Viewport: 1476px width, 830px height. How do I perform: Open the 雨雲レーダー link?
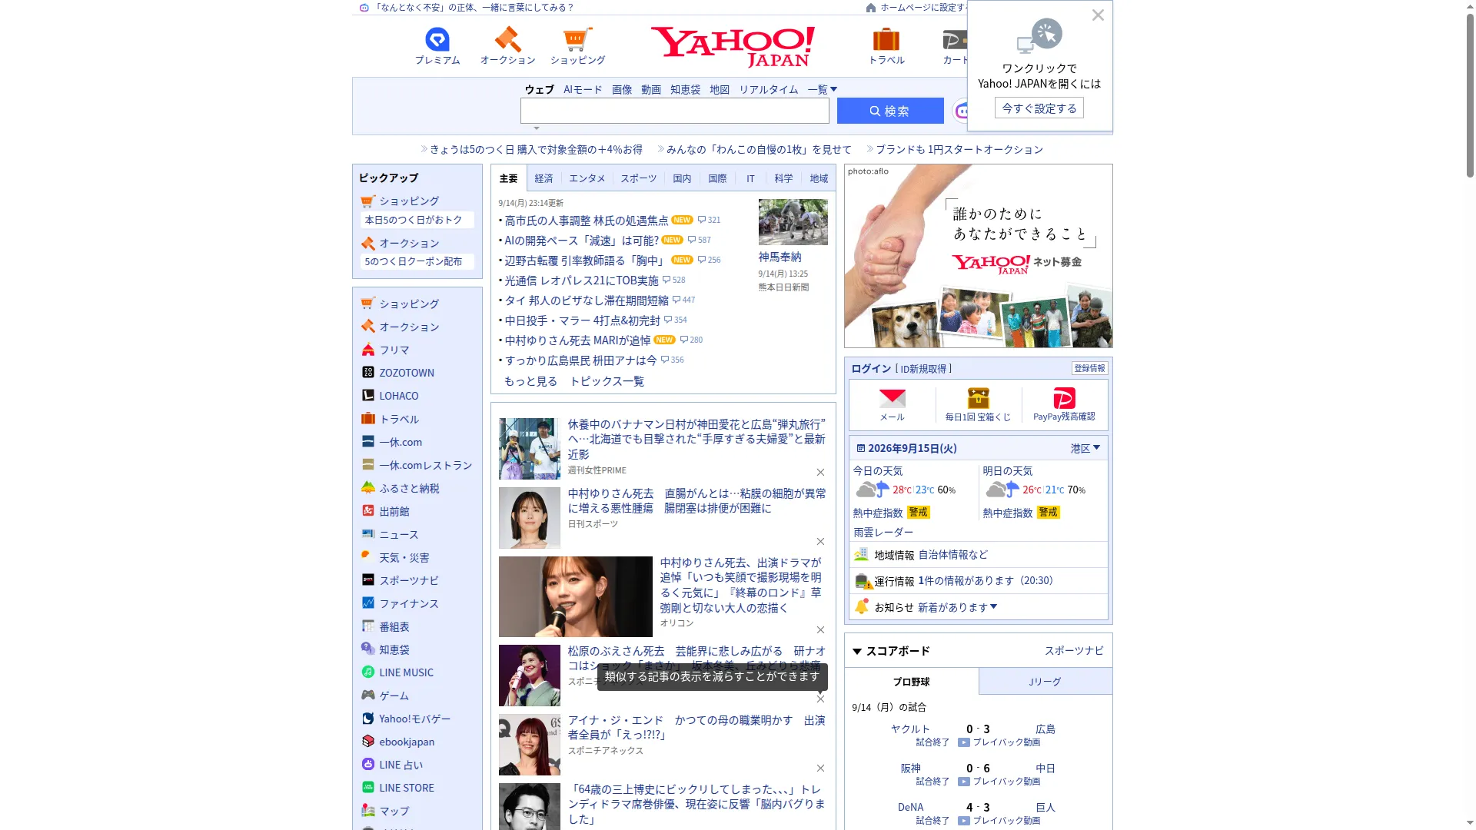pos(883,532)
